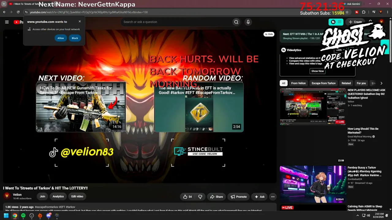Focus the YouTube search input field

(176, 22)
